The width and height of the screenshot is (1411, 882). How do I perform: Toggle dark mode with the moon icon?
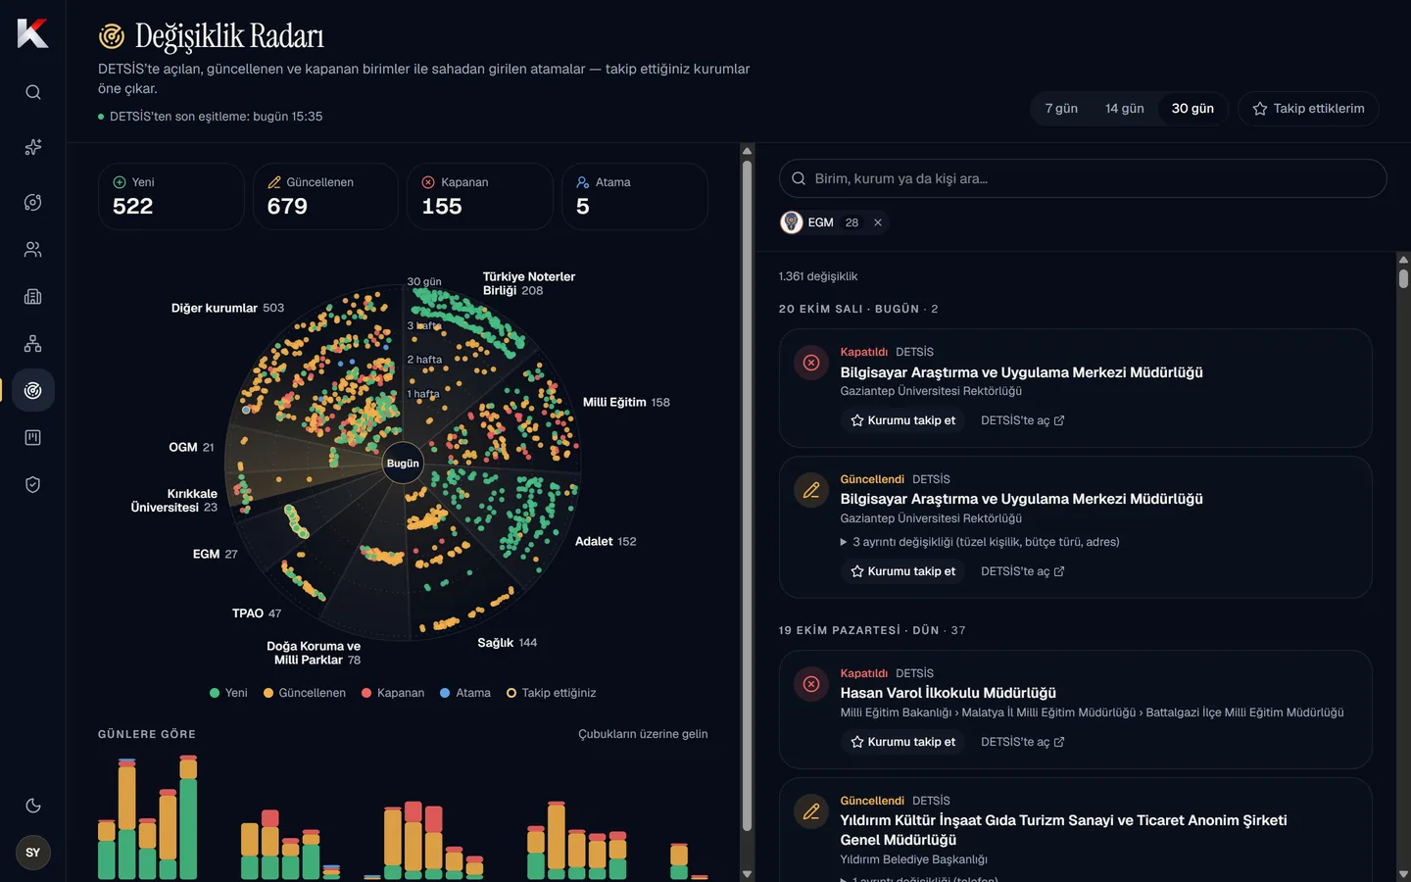pos(33,806)
